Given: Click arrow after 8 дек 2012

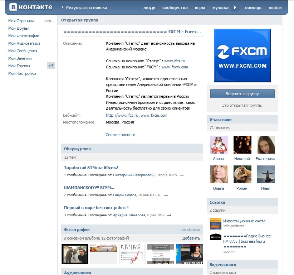Looking at the screenshot, I should point(169,215).
